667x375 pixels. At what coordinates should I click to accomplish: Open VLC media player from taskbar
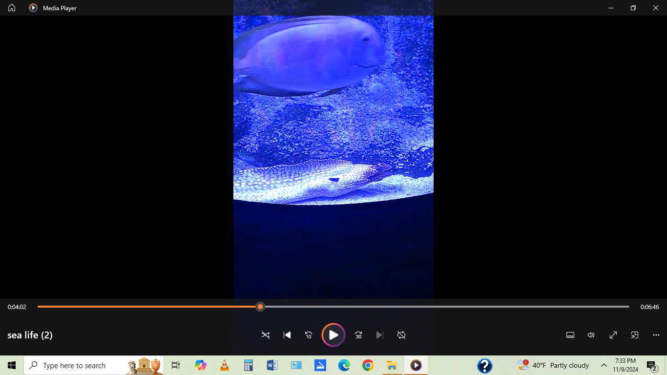pos(225,365)
